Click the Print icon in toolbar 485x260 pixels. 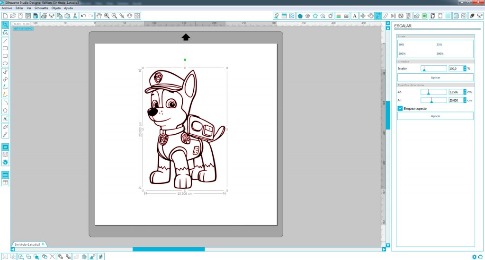(44, 16)
